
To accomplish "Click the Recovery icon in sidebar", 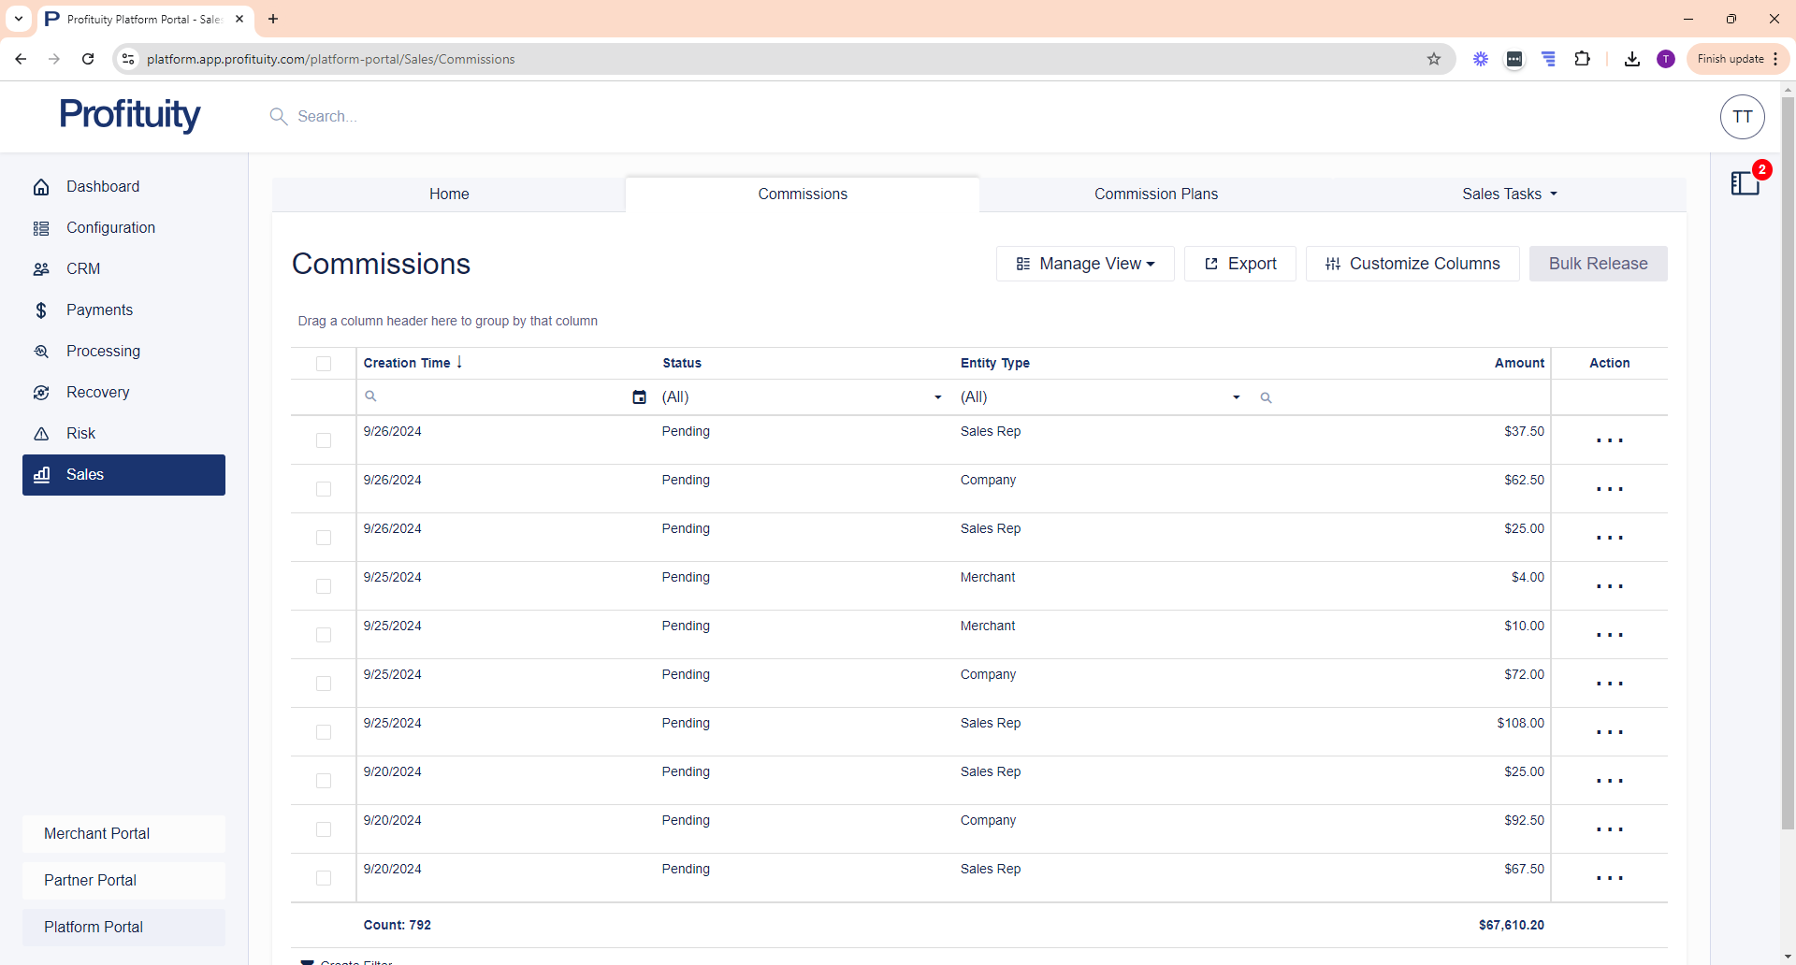I will click(x=41, y=393).
